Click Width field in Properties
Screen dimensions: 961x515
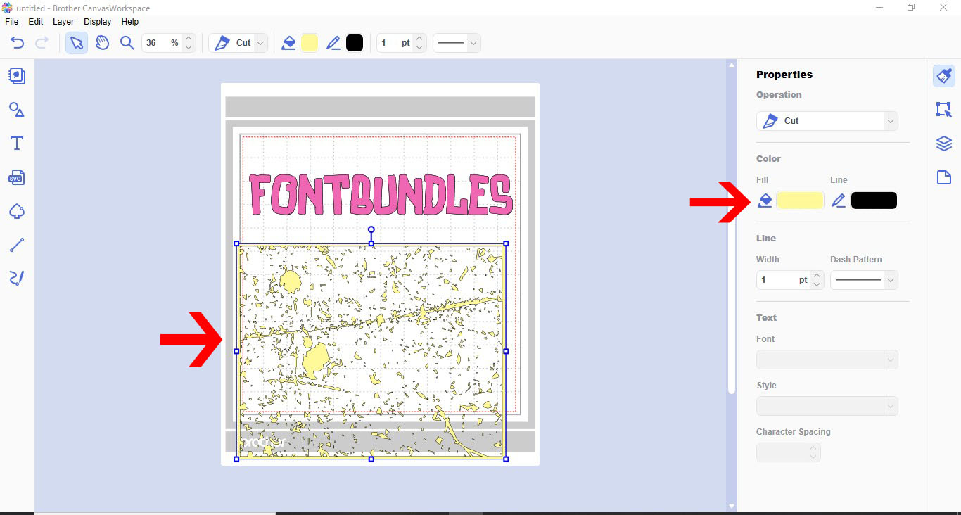[783, 280]
